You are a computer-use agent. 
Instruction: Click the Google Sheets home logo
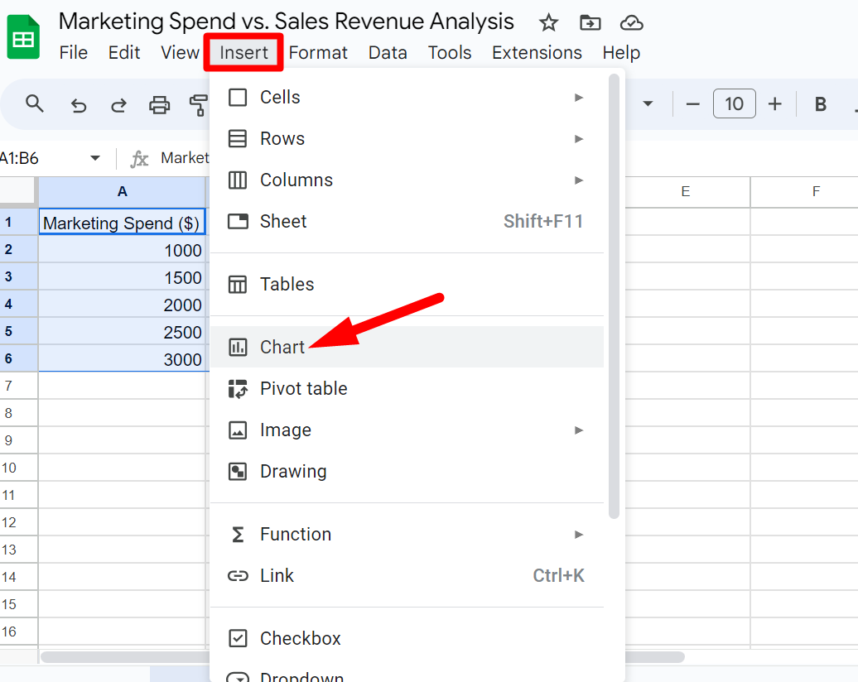pyautogui.click(x=23, y=39)
